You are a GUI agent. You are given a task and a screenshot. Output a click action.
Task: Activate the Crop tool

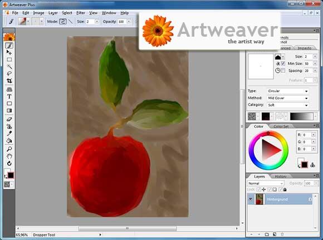pyautogui.click(x=9, y=81)
